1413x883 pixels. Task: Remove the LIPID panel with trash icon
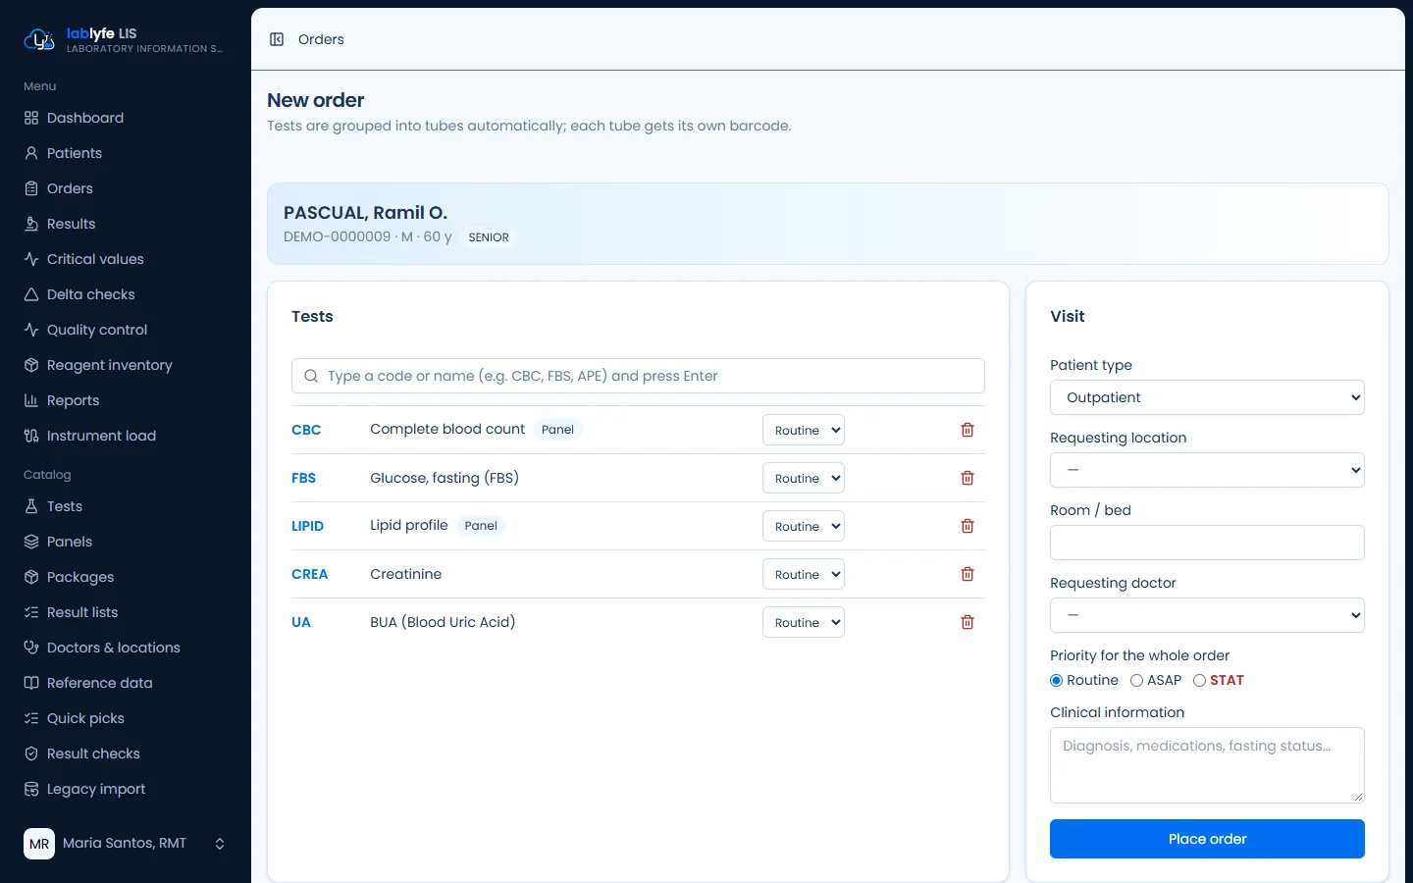[968, 526]
